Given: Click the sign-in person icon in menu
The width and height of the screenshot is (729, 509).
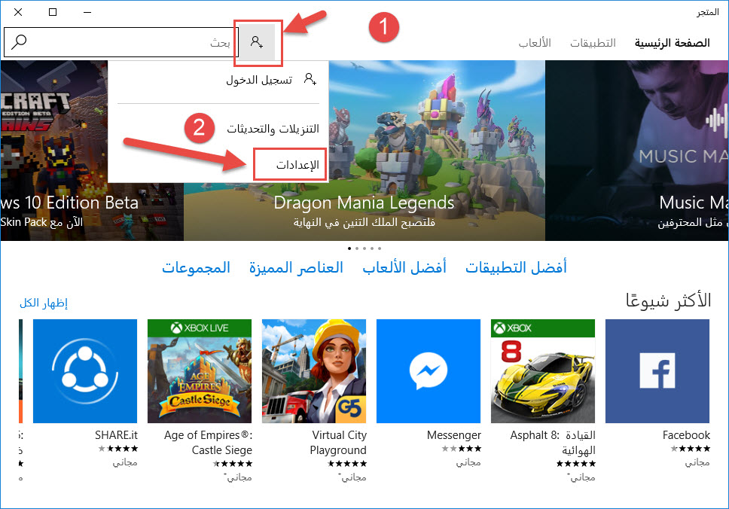Looking at the screenshot, I should tap(310, 79).
